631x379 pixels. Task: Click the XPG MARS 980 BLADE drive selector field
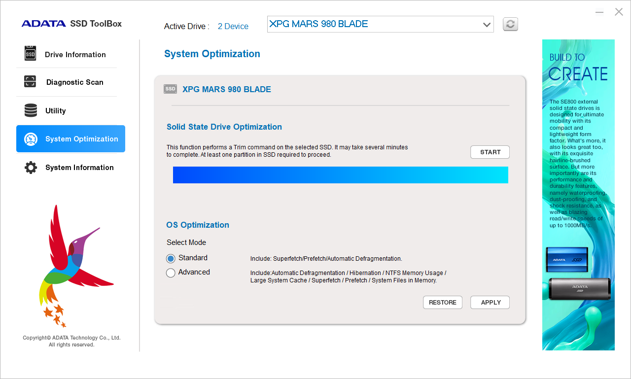(x=380, y=24)
